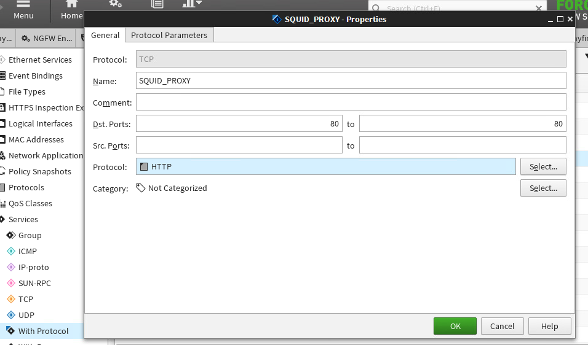Select Ethernet Services in the tree
588x345 pixels.
tap(40, 60)
